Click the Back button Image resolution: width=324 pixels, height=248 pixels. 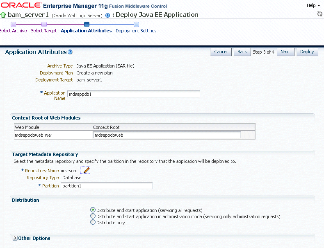click(242, 52)
